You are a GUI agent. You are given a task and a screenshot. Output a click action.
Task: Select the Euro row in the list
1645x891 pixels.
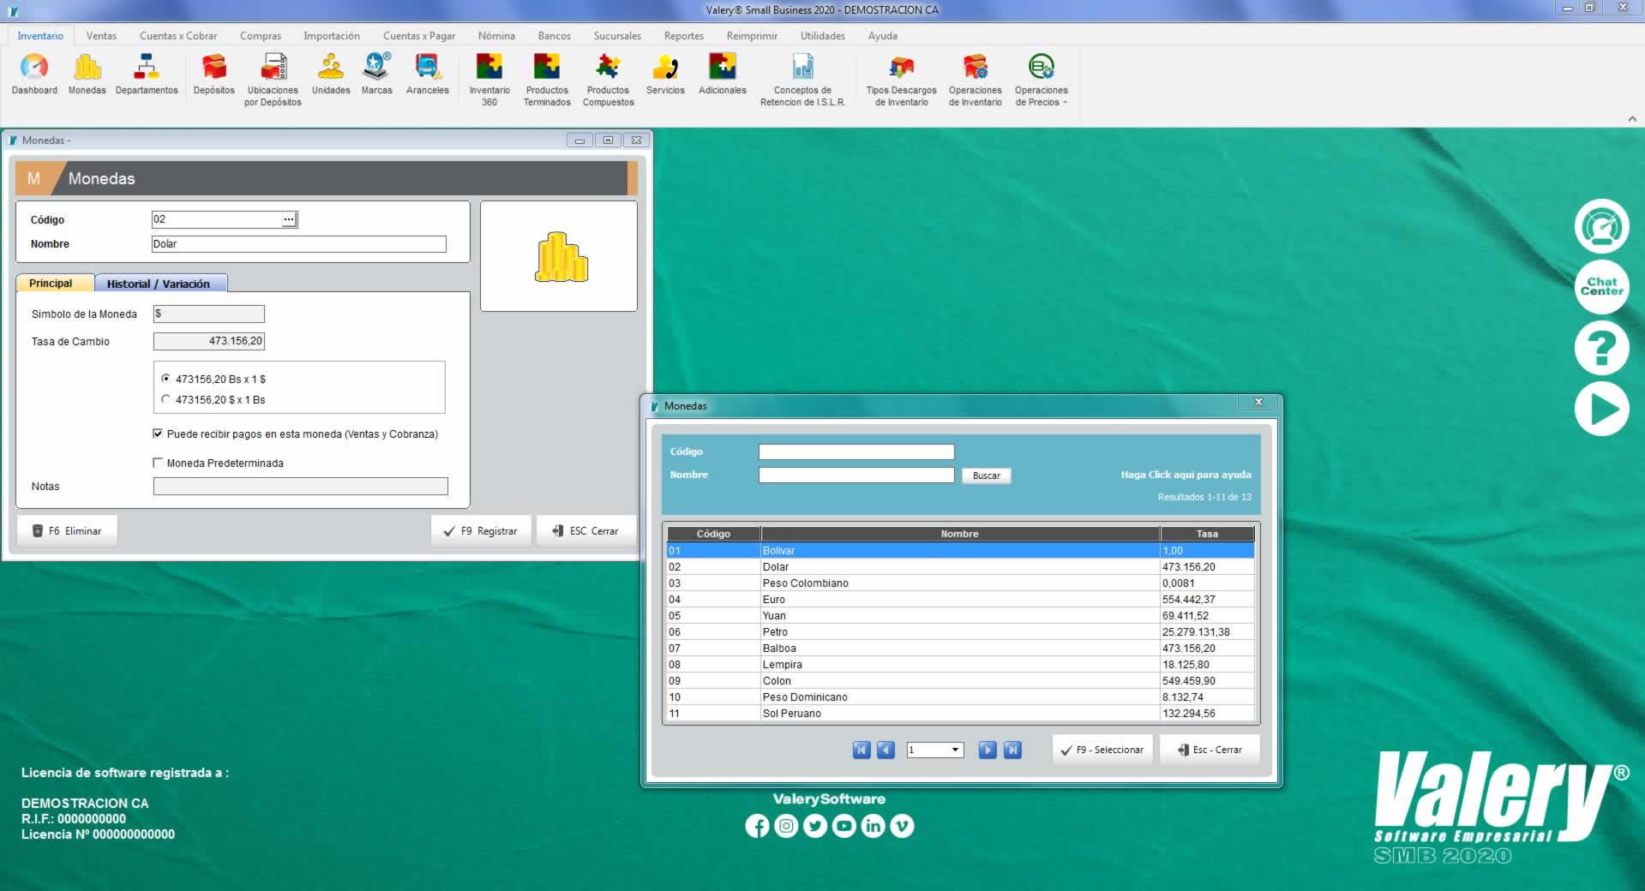tap(960, 599)
